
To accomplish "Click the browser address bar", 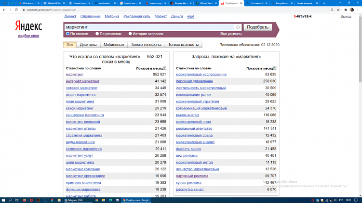I will click(x=175, y=10).
